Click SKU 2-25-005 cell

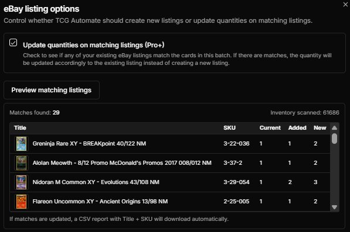pos(236,202)
